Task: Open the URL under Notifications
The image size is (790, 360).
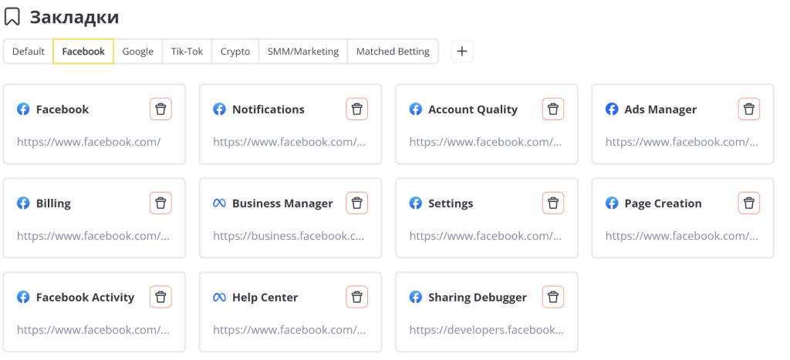Action: tap(289, 142)
